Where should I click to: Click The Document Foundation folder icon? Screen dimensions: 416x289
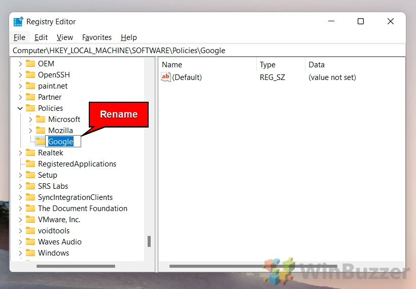point(30,208)
